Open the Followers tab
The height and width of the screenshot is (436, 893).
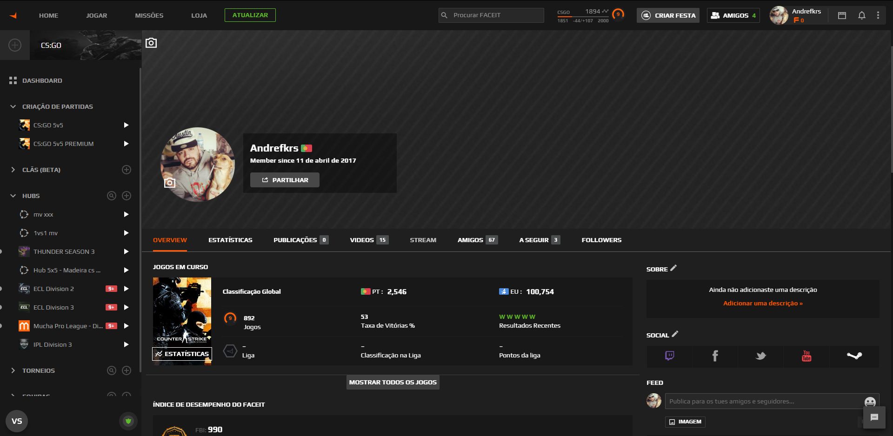(x=601, y=240)
